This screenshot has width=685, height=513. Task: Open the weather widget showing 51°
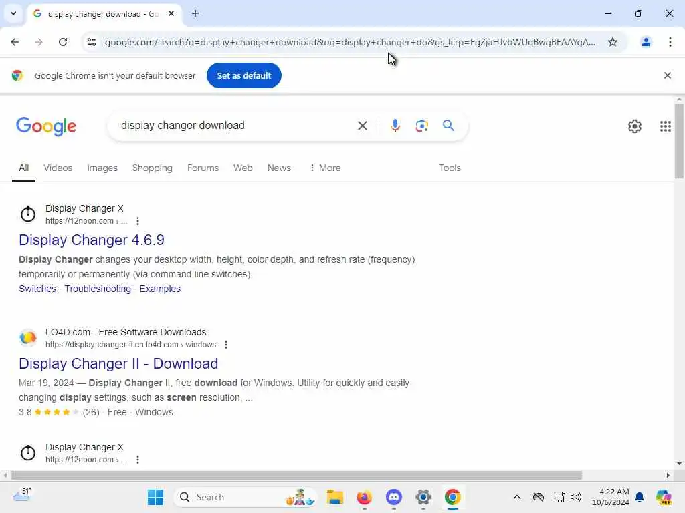(x=22, y=495)
